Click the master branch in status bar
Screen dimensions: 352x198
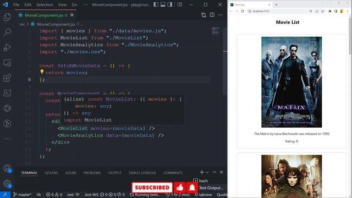pos(22,195)
